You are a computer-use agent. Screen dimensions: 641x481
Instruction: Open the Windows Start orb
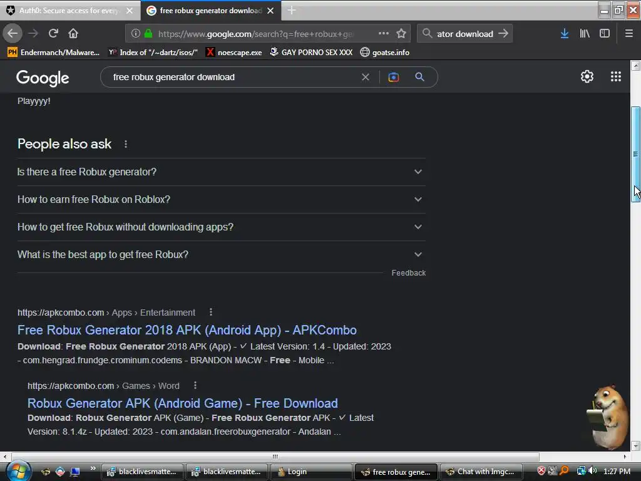pyautogui.click(x=18, y=472)
